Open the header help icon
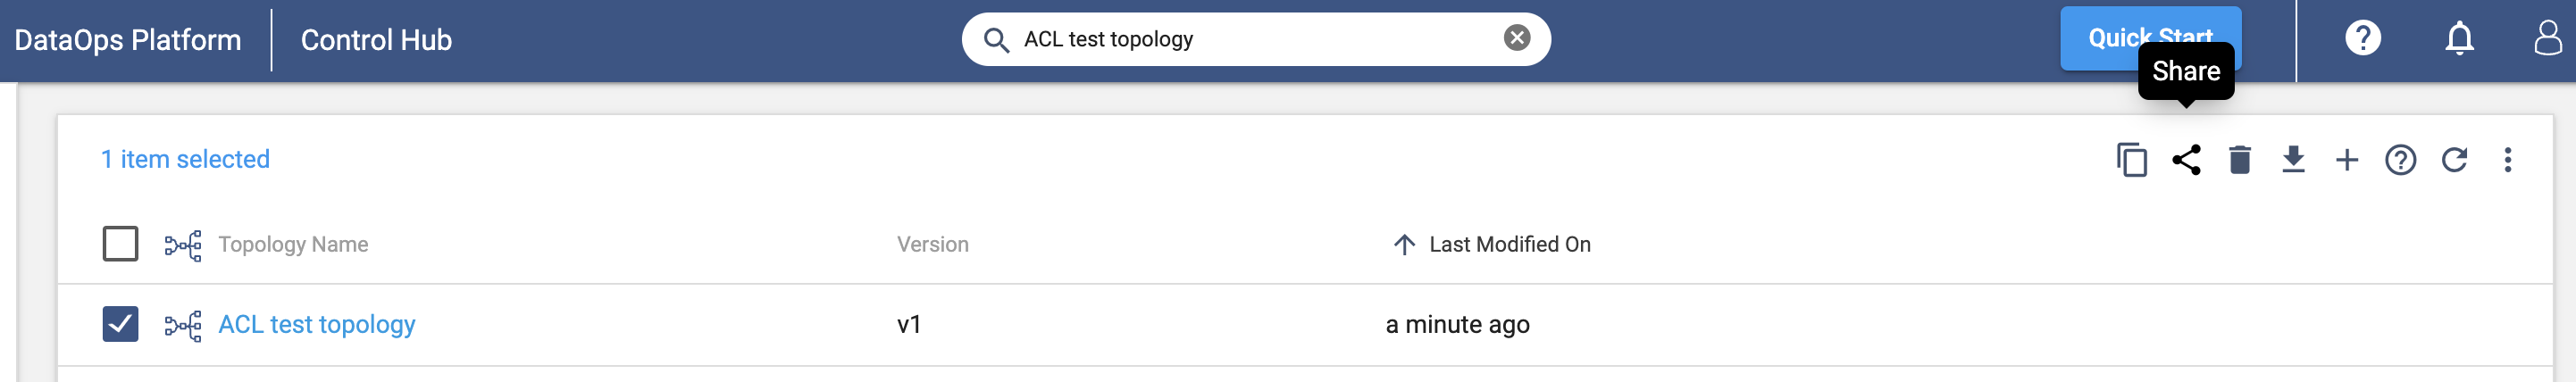2576x382 pixels. [x=2362, y=39]
